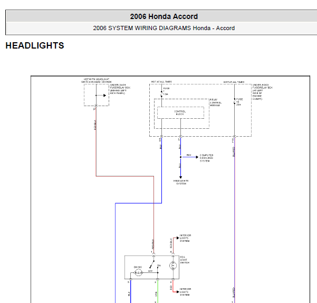Click the illumination lamp symbol in fog switch
This screenshot has width=317, height=303.
click(x=173, y=266)
